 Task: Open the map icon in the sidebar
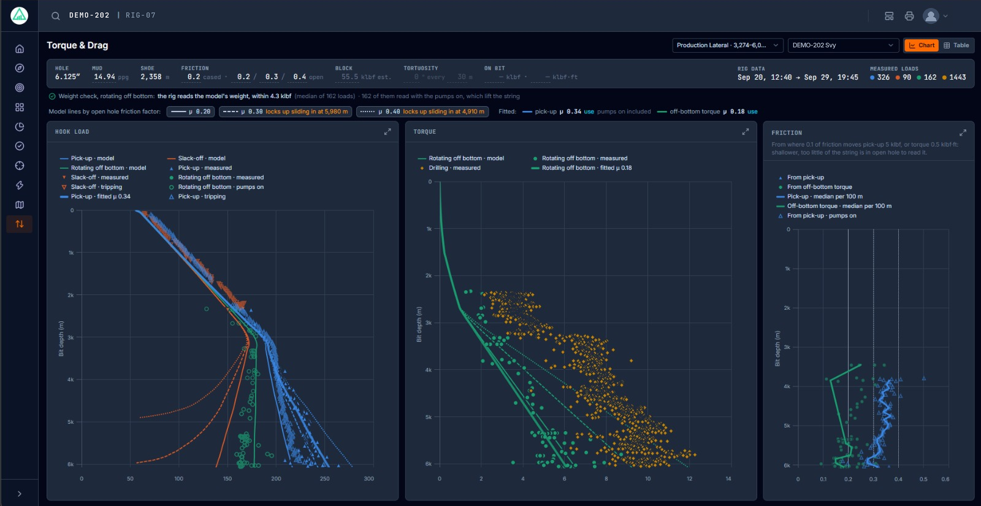click(20, 205)
